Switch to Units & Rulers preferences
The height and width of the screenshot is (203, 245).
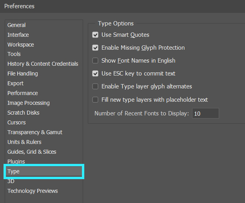[24, 142]
